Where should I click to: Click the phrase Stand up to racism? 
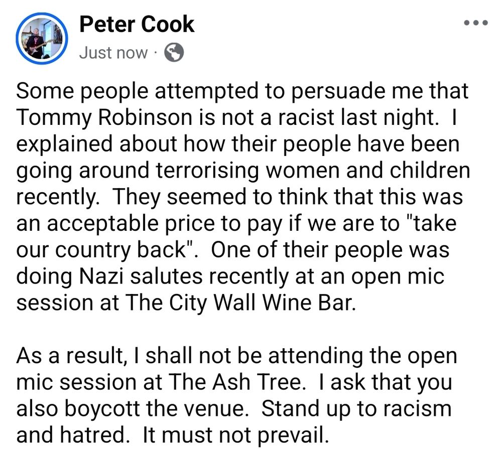click(356, 409)
